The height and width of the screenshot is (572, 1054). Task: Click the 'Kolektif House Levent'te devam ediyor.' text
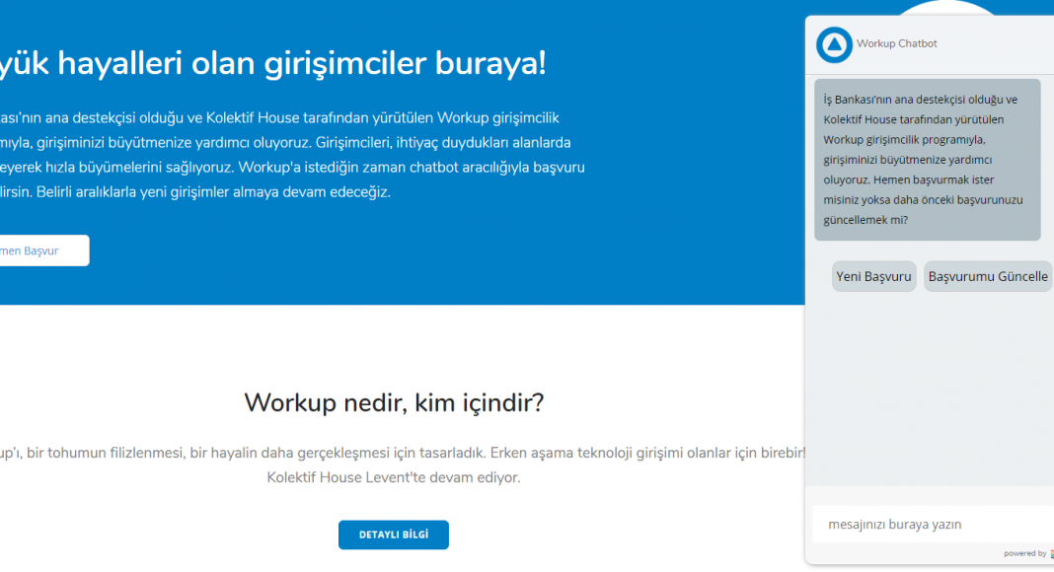[393, 477]
